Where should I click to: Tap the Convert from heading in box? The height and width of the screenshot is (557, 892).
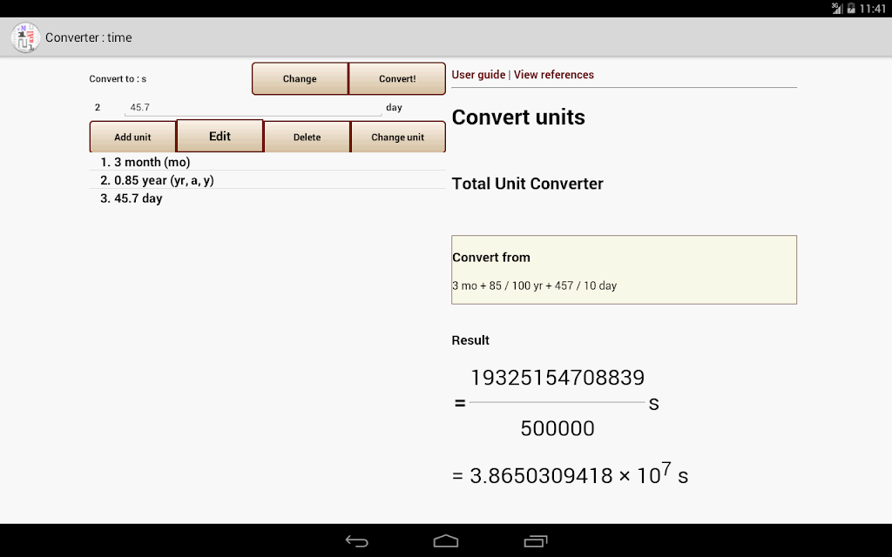pyautogui.click(x=491, y=258)
